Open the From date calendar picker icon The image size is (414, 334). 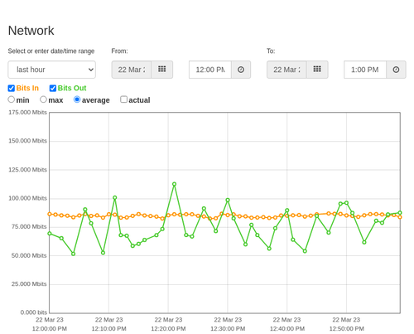[x=162, y=70]
